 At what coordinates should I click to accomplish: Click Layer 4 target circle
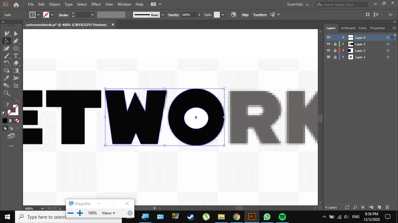388,37
